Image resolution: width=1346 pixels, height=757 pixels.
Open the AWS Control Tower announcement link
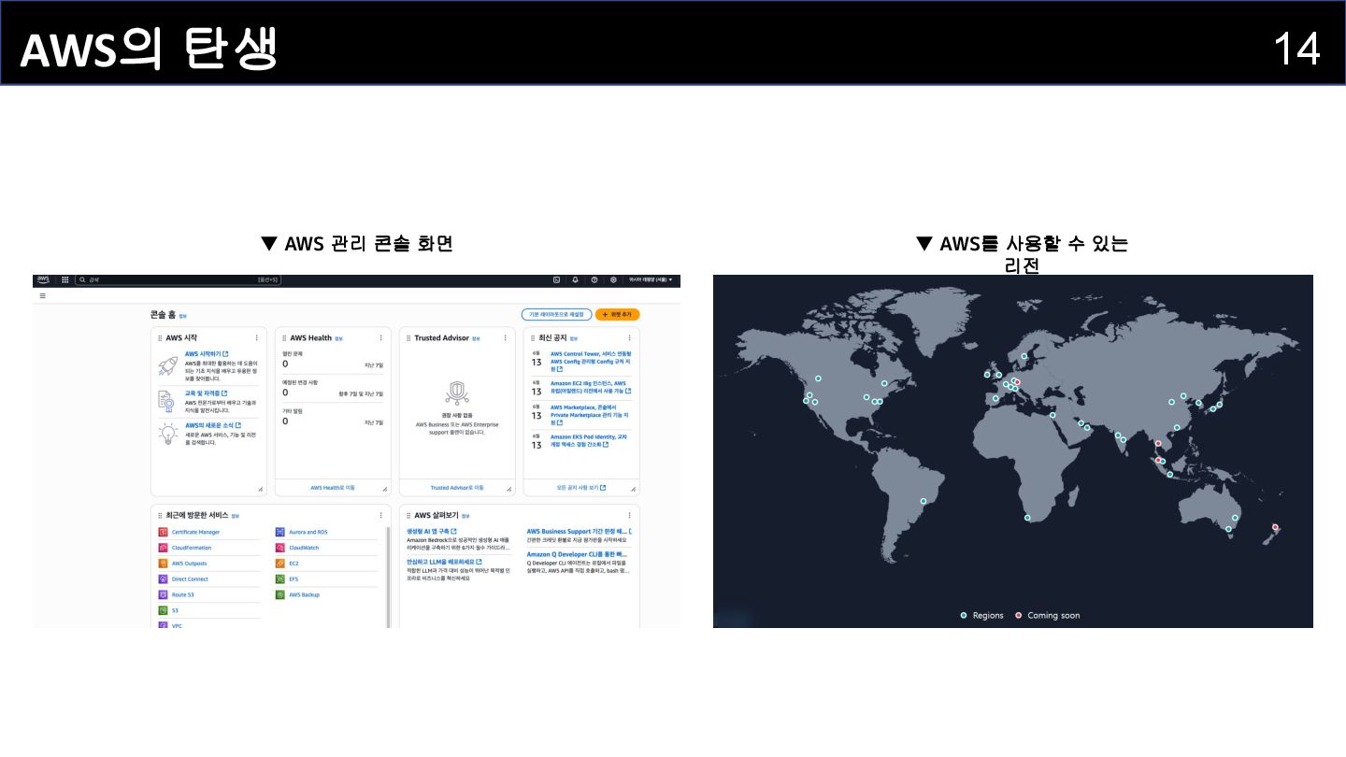pos(591,363)
